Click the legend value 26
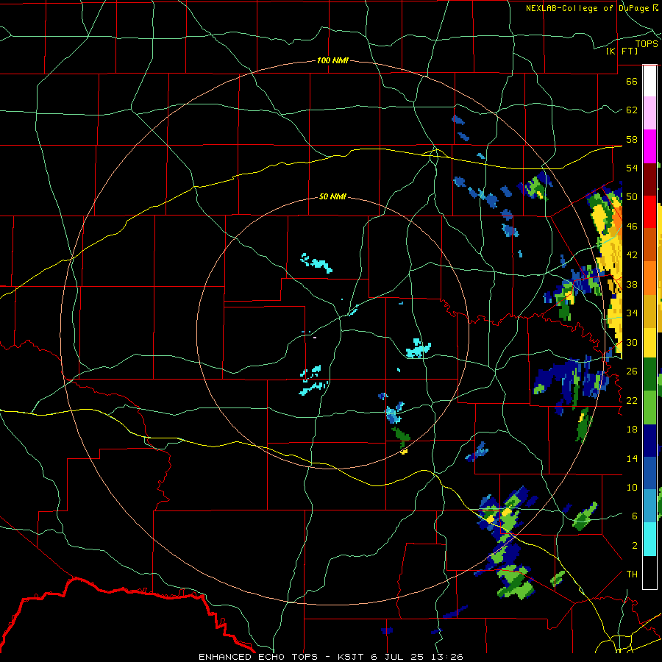The height and width of the screenshot is (662, 662). tap(632, 371)
